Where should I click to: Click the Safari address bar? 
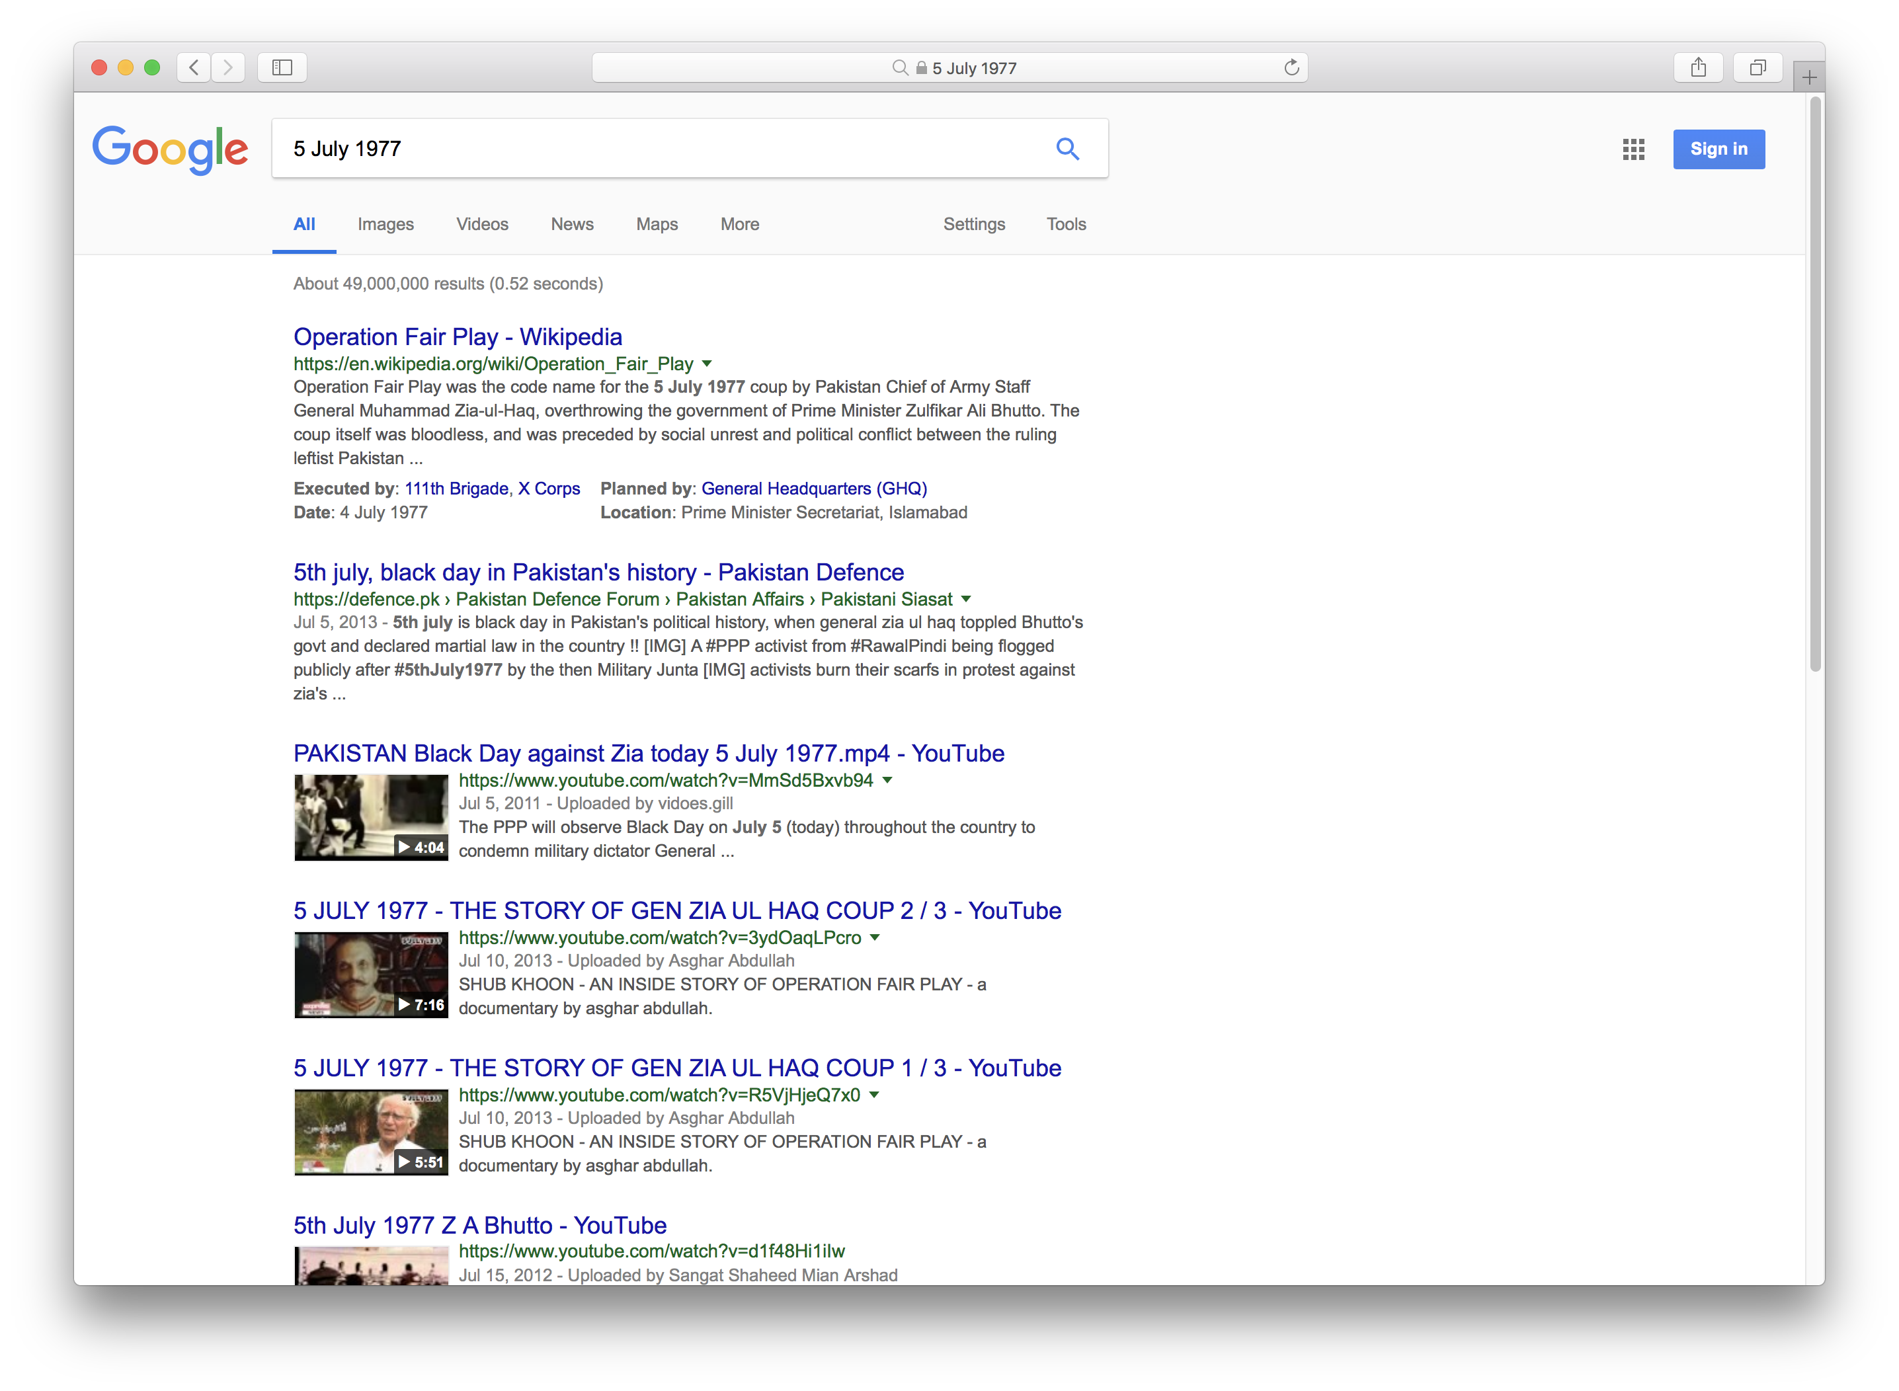tap(949, 67)
